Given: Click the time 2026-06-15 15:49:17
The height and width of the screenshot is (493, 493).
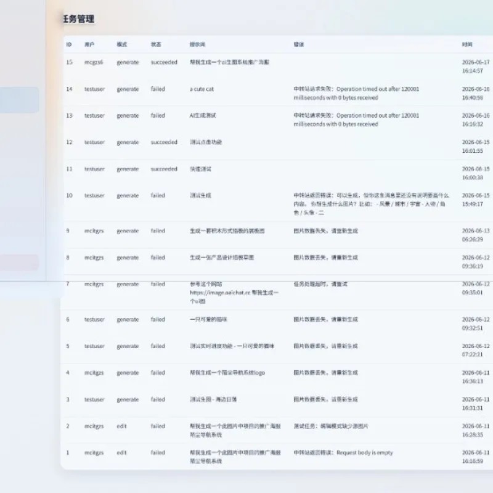Looking at the screenshot, I should click(x=476, y=200).
